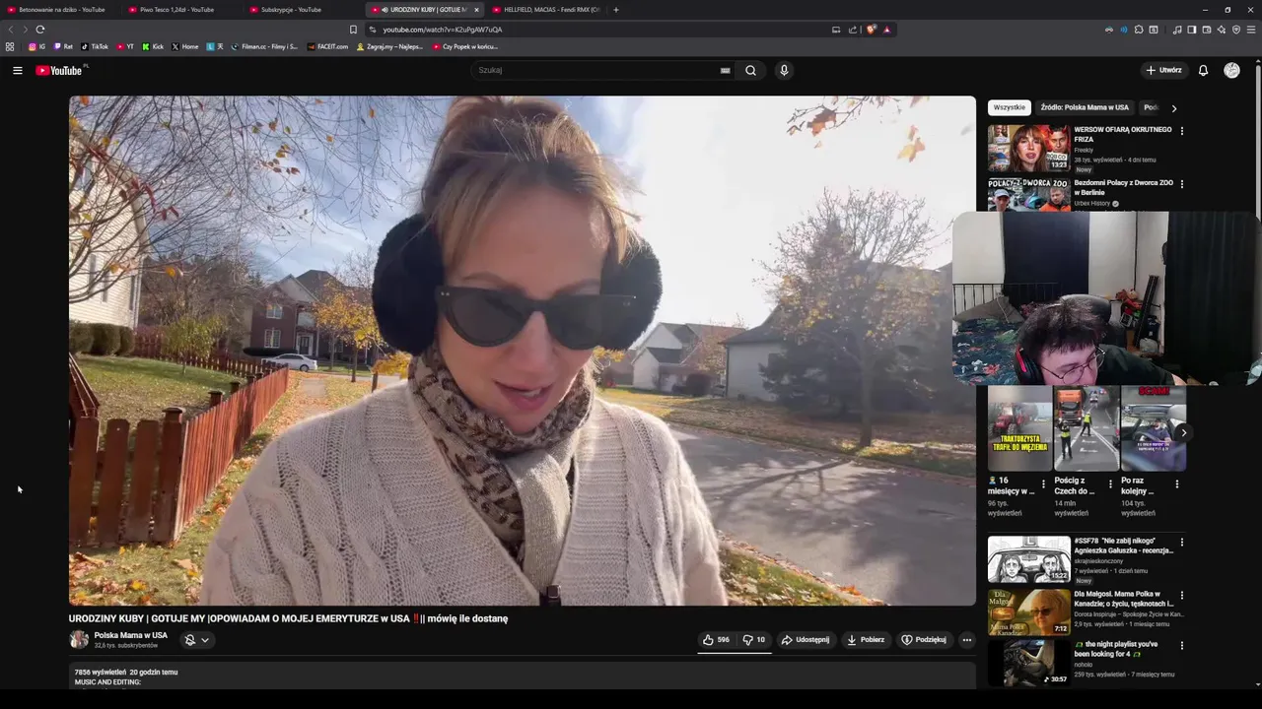1262x709 pixels.
Task: Open the Polska Mama w USA channel name
Action: pyautogui.click(x=130, y=635)
